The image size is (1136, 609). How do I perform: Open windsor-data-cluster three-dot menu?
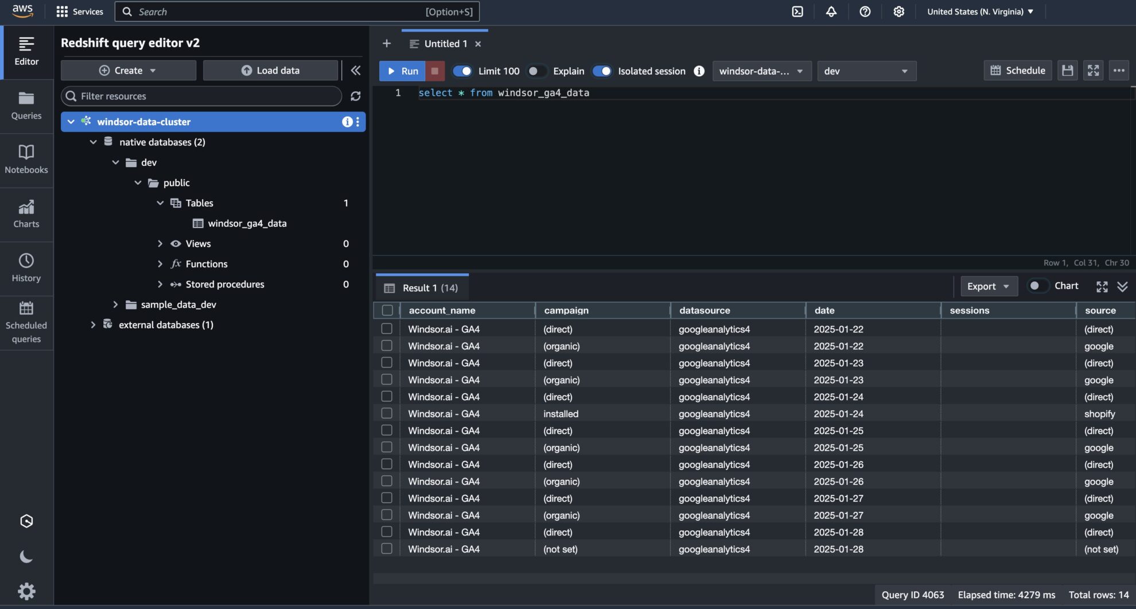(x=358, y=122)
